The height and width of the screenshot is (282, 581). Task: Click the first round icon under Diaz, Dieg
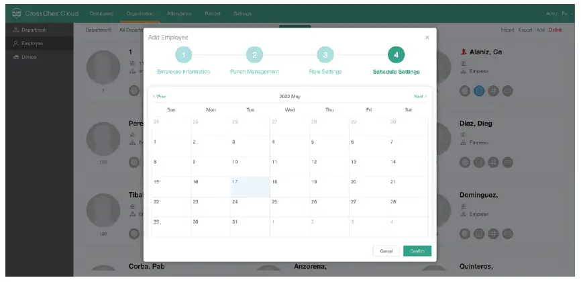(x=465, y=162)
